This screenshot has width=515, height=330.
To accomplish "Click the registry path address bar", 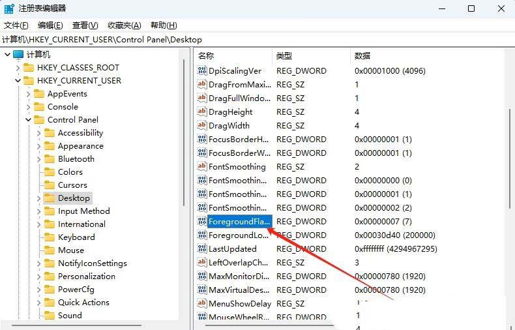I will point(257,40).
